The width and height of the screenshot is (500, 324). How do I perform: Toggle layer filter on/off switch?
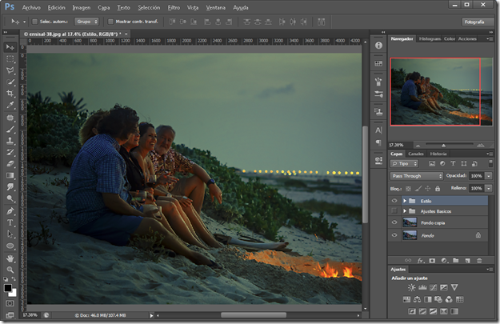coord(490,163)
